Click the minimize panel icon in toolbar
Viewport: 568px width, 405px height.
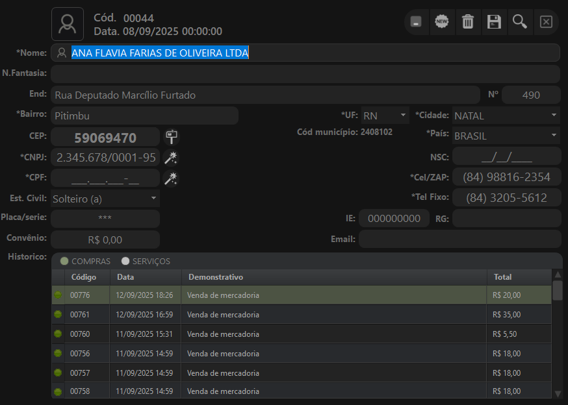click(416, 22)
